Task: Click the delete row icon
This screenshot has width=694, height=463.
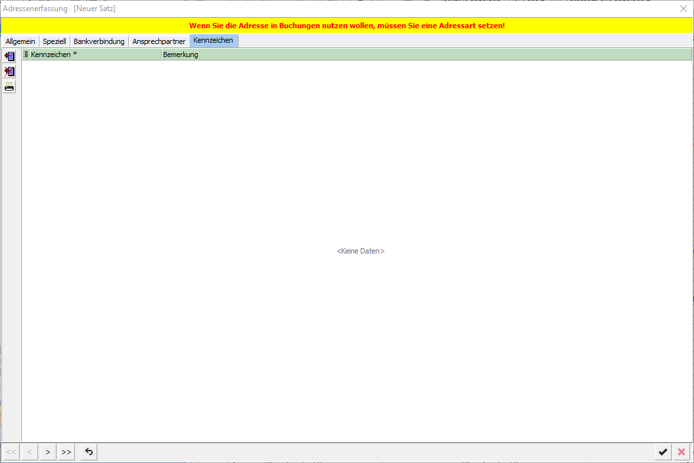Action: click(9, 72)
